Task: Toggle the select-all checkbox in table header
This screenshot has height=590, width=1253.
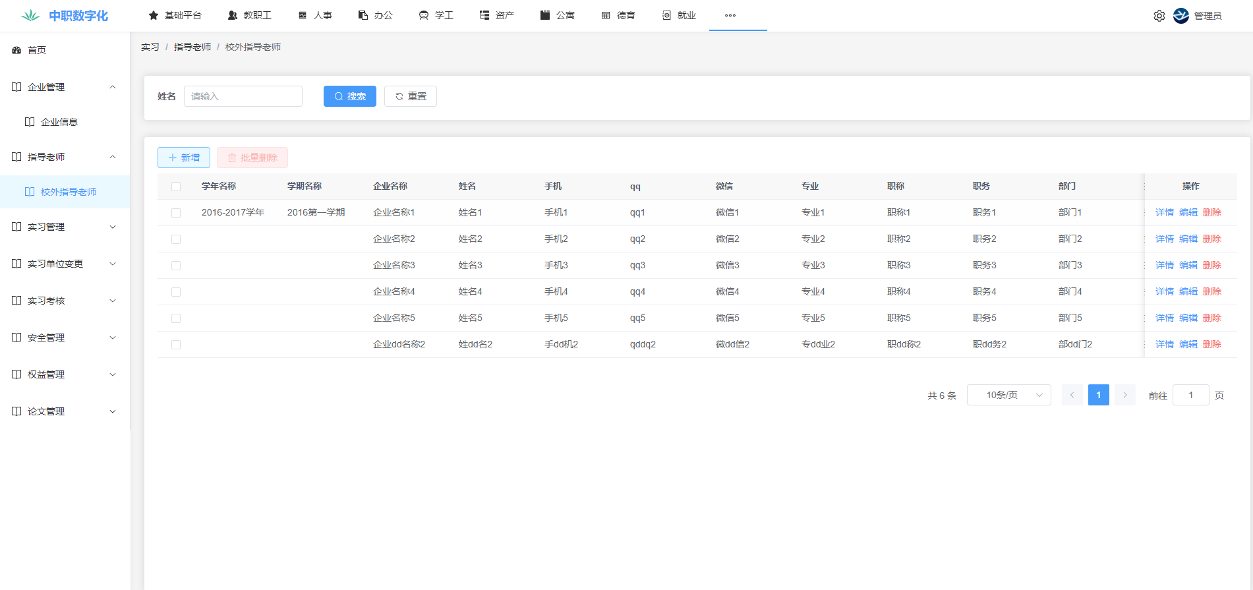Action: point(176,187)
